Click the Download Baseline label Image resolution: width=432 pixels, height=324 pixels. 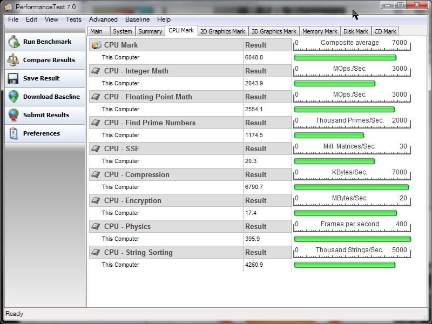coord(51,97)
